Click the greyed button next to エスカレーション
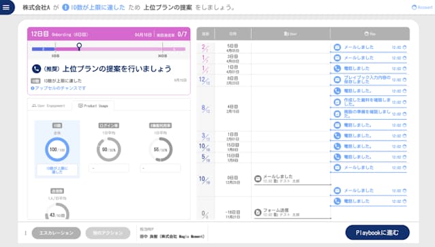The image size is (435, 247). coord(108,233)
